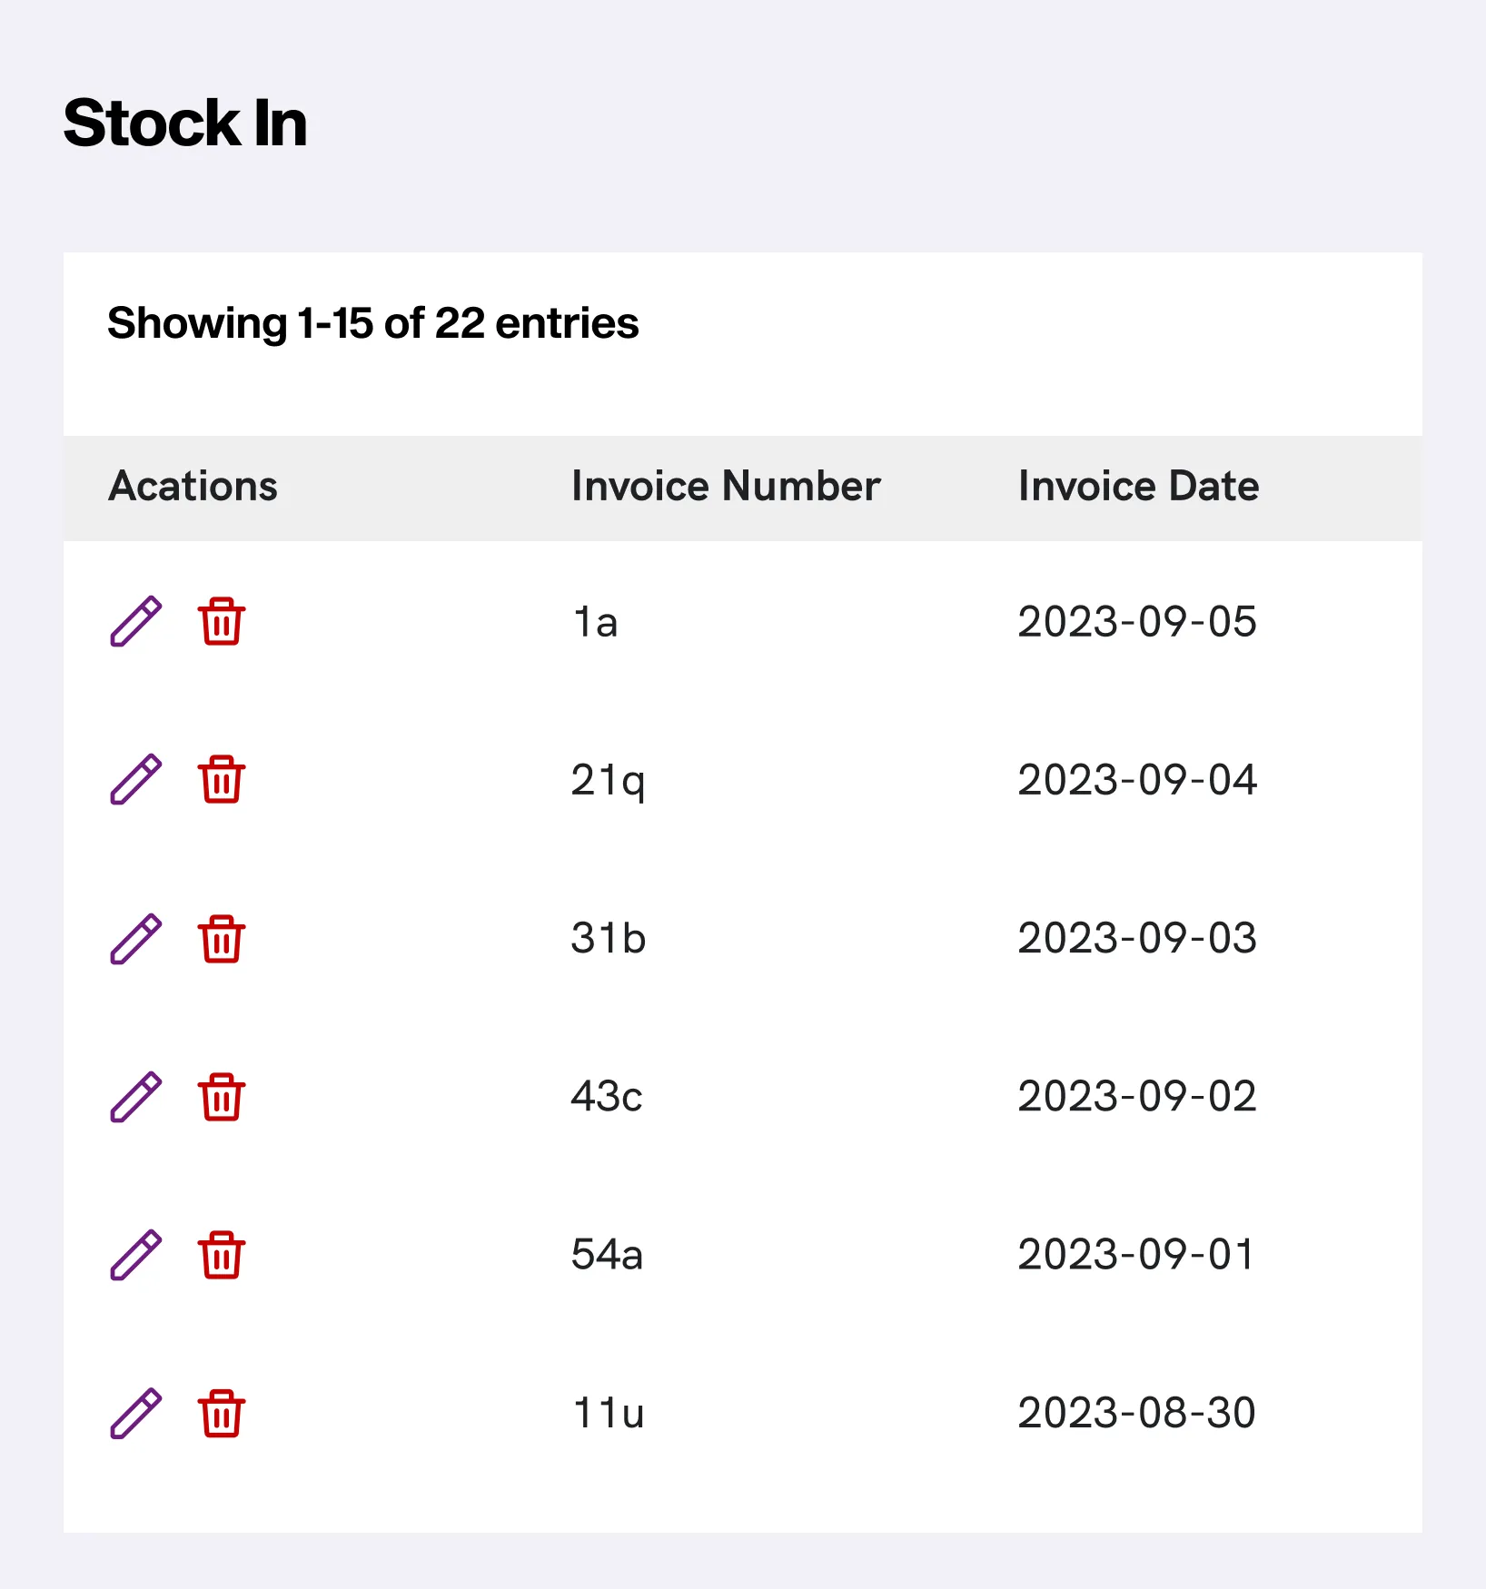Delete invoice 54a using the trash icon
This screenshot has width=1486, height=1589.
pyautogui.click(x=222, y=1255)
